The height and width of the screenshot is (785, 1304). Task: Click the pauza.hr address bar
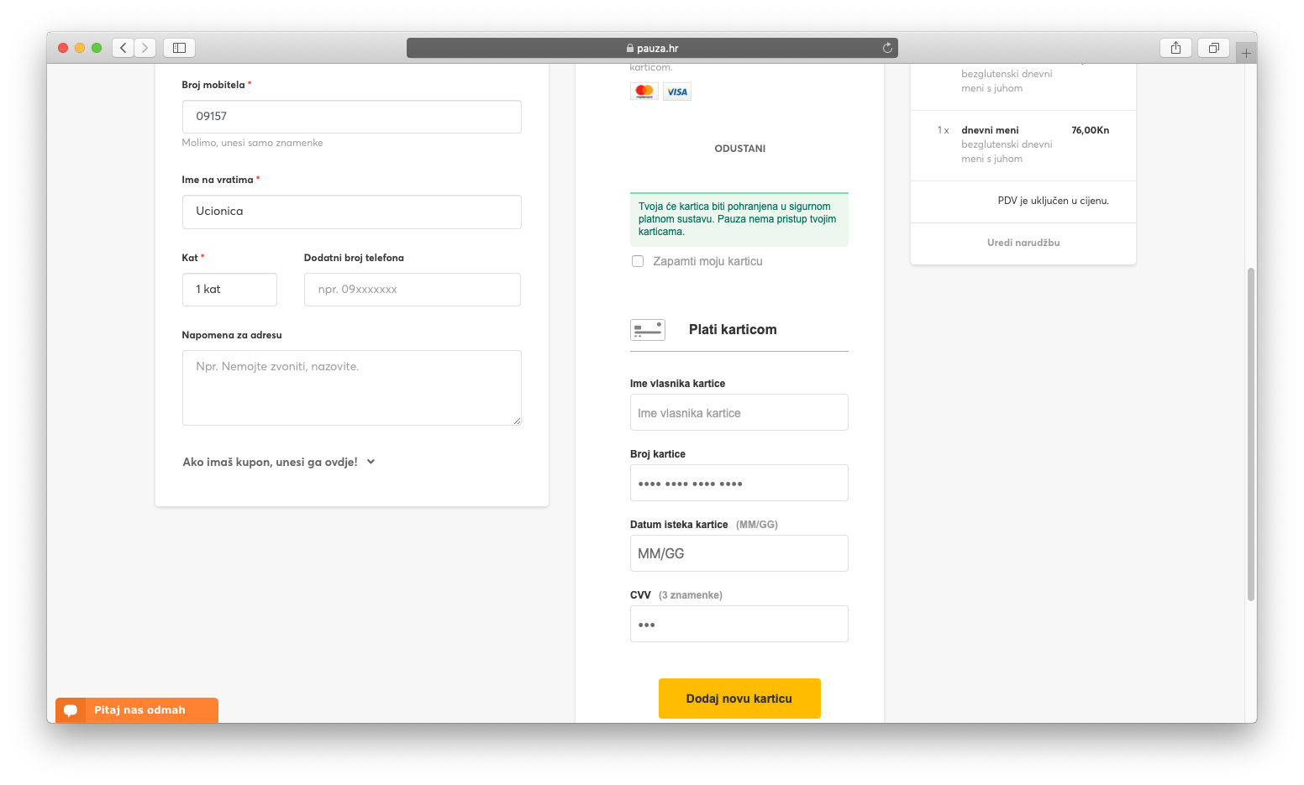[x=652, y=48]
